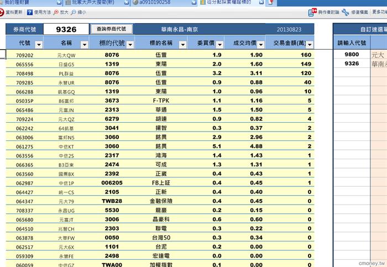Open the 代號 column filter dropdown
Viewport: 387px width, 267px height.
[39, 45]
